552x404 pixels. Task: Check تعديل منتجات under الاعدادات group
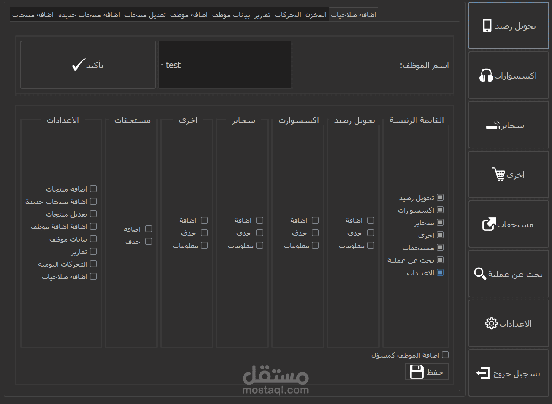point(93,214)
